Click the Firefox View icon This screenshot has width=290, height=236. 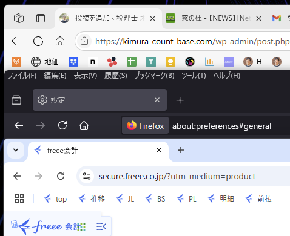coord(16,100)
